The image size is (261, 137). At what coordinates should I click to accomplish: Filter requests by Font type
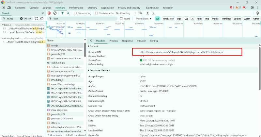click(199, 19)
